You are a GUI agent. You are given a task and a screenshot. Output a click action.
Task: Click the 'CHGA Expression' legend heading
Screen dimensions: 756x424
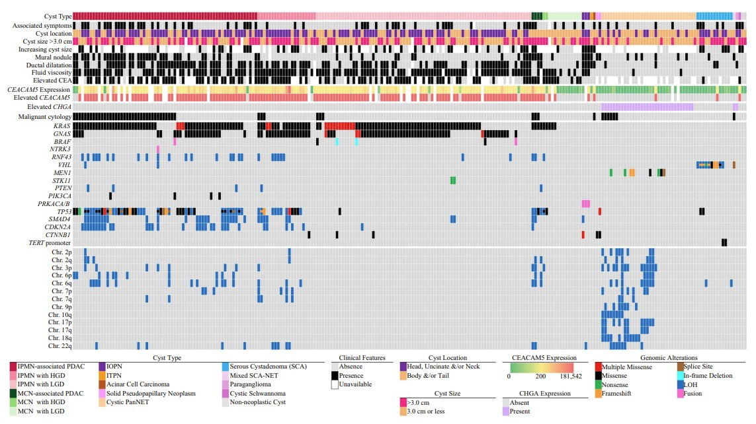[x=545, y=394]
